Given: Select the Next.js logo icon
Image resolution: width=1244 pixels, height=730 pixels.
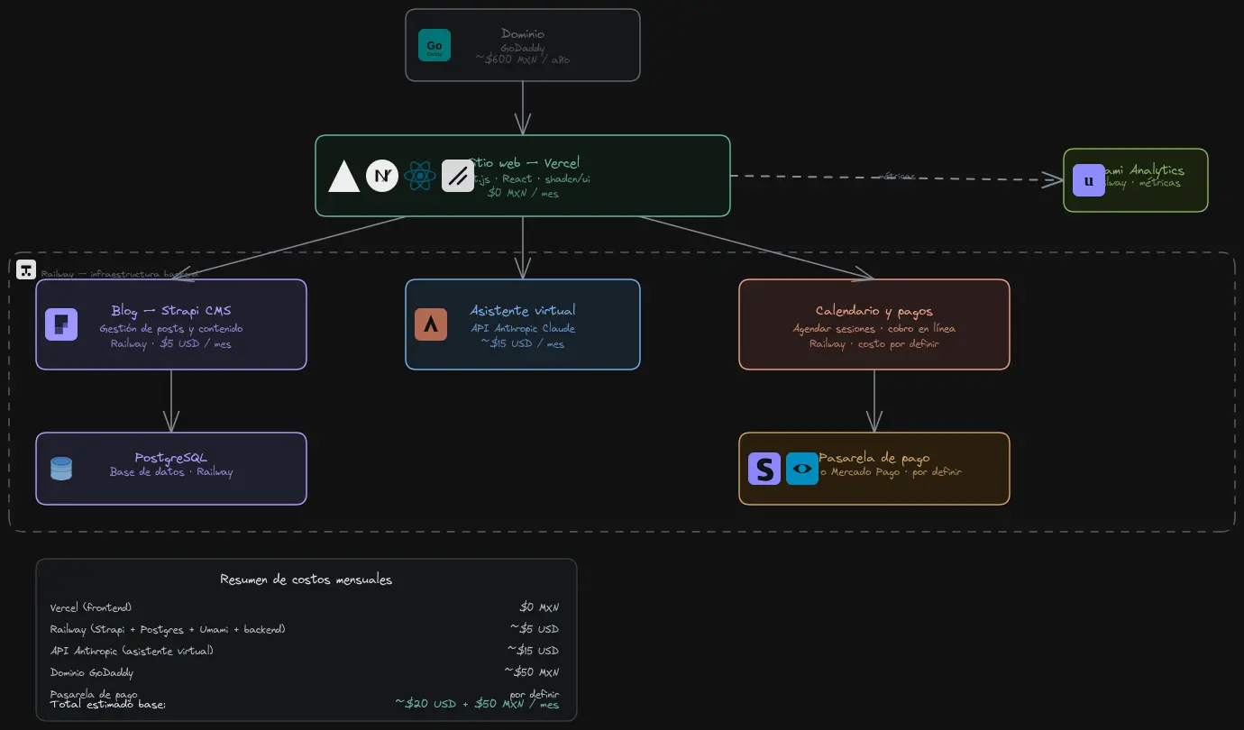Looking at the screenshot, I should coord(382,176).
